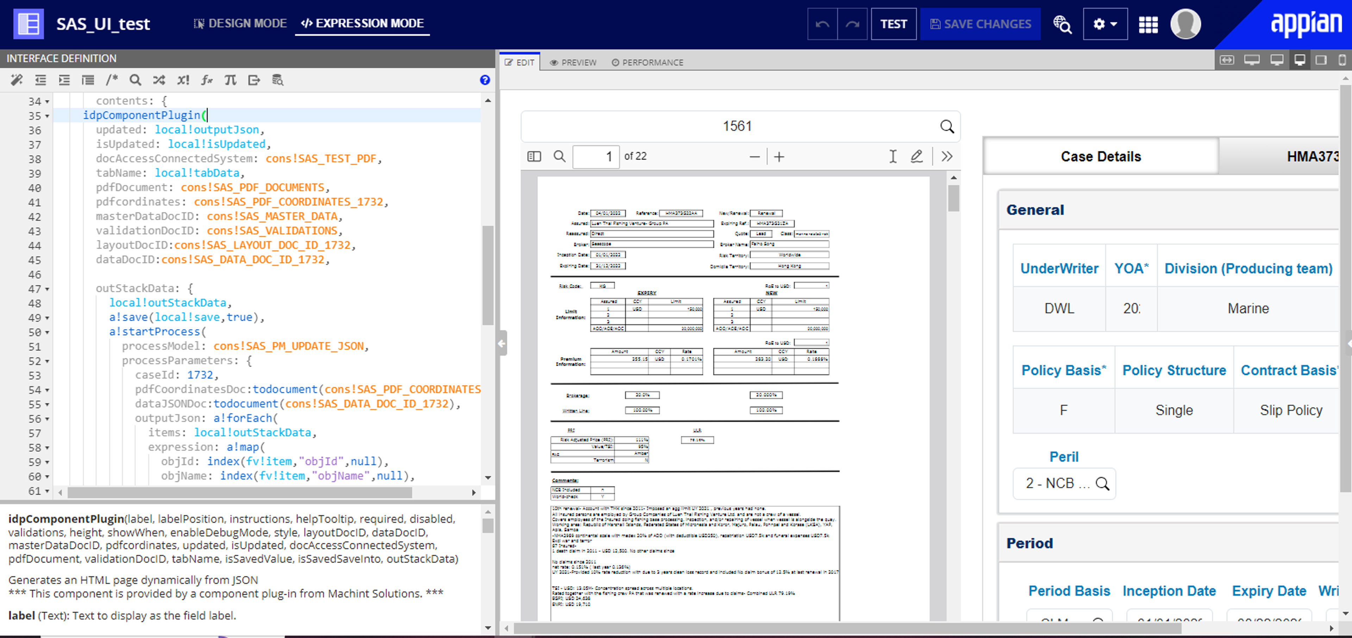Click the TEST button

tap(893, 24)
